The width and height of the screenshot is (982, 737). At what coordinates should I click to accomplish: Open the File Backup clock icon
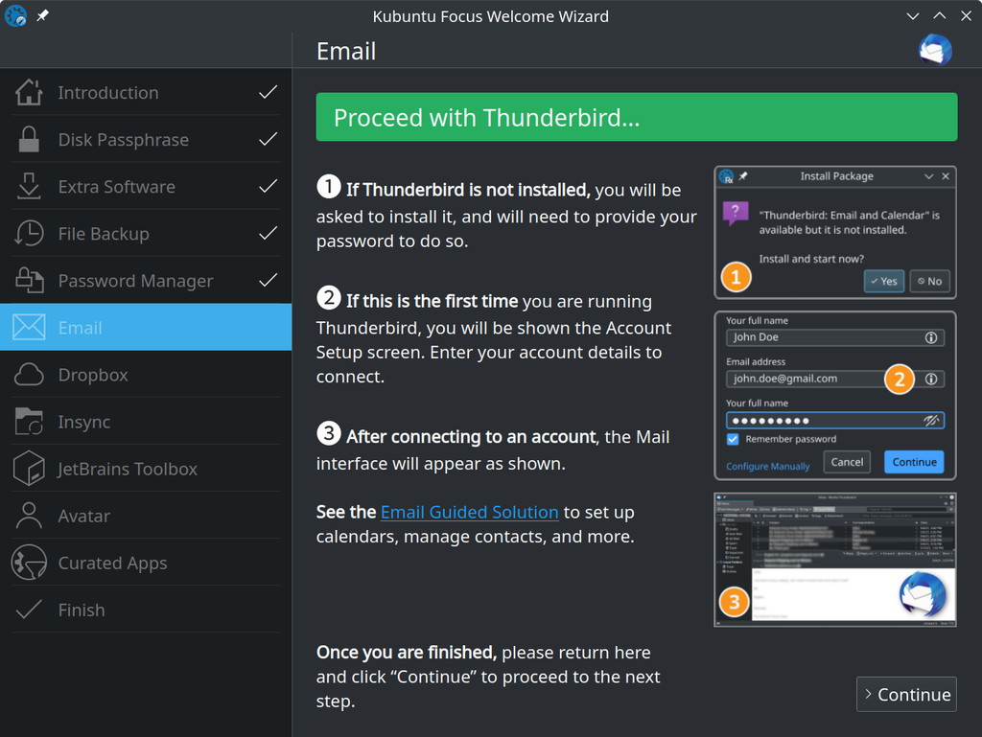(x=29, y=233)
